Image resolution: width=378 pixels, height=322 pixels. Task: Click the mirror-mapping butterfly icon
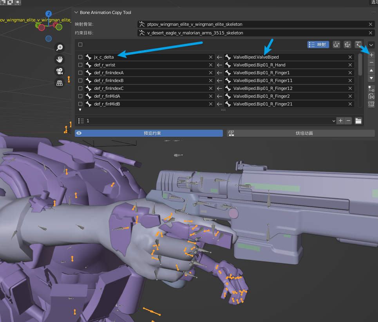[x=371, y=104]
